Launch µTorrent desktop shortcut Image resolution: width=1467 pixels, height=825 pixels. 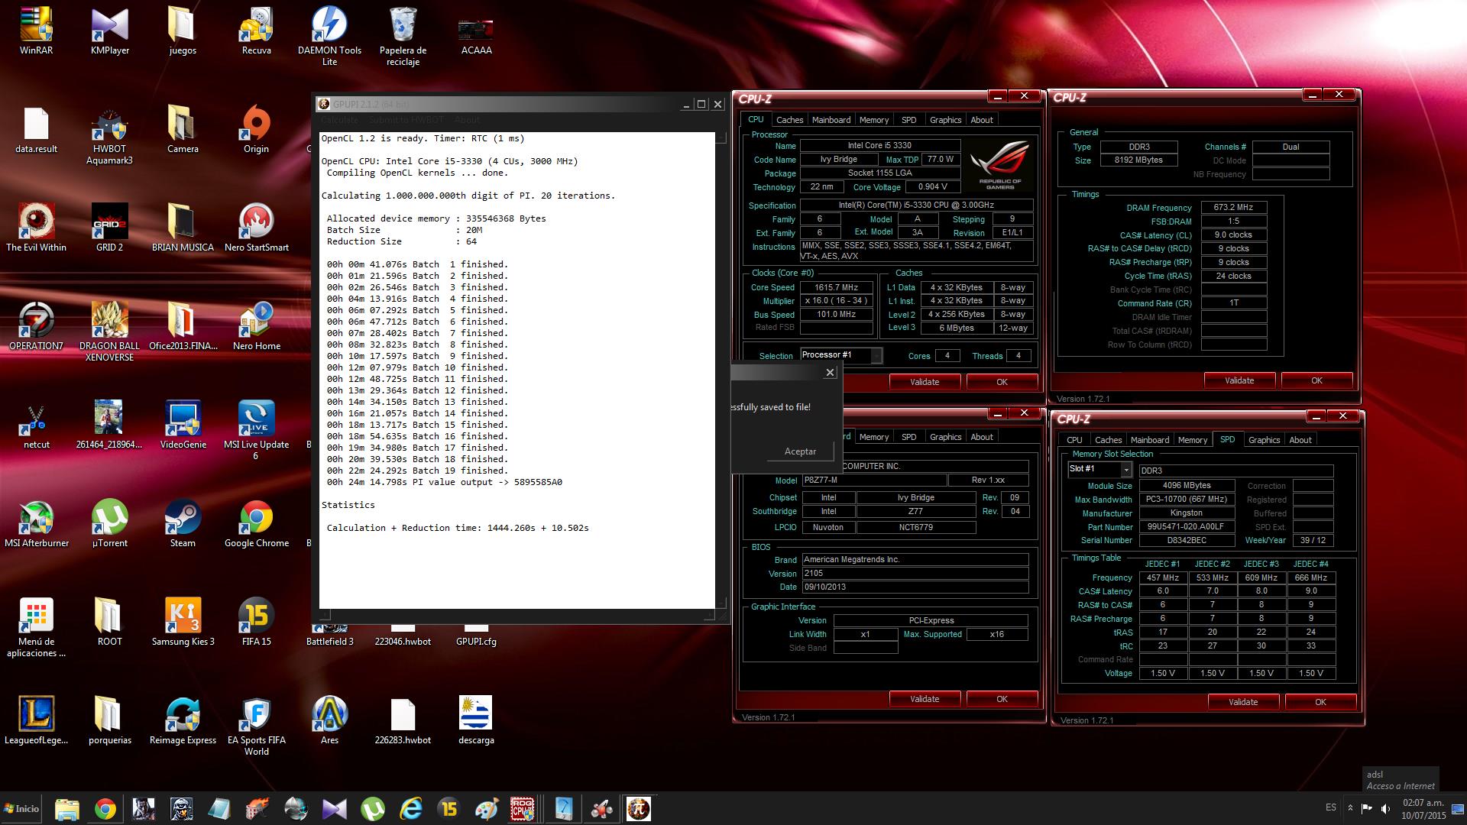tap(109, 523)
